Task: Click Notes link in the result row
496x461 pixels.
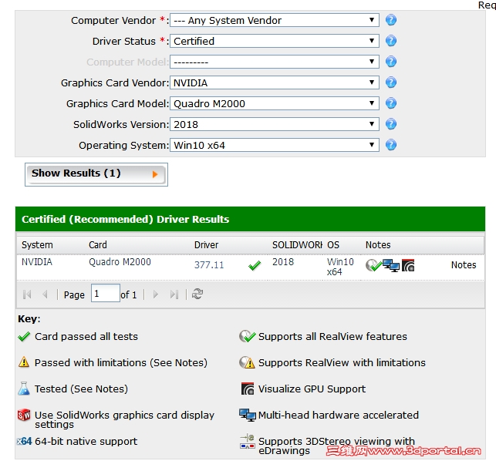Action: 464,265
